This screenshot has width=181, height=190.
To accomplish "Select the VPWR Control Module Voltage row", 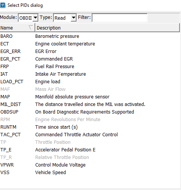I will point(90,165).
